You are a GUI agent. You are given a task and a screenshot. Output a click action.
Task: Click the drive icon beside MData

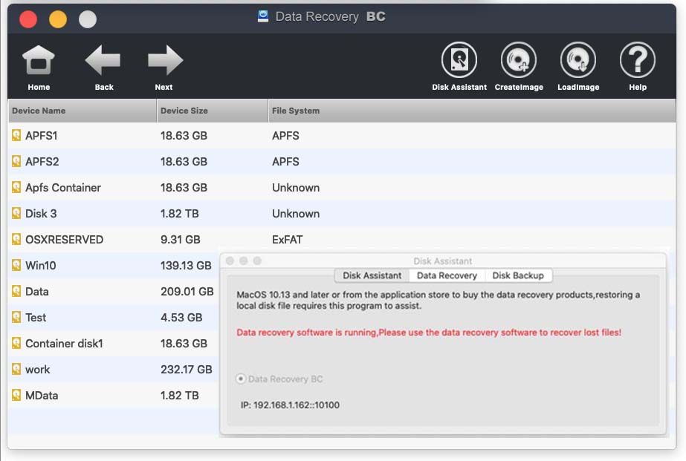(x=16, y=395)
